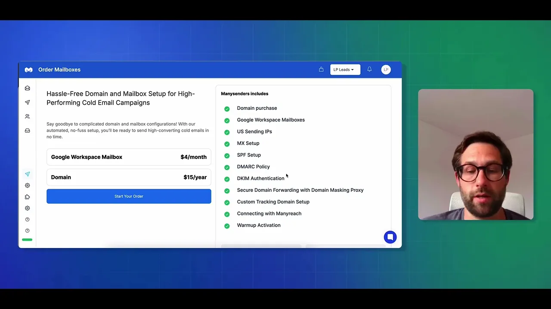Click the green check beside Custom Tracking Domain Setup
The image size is (551, 309).
227,203
